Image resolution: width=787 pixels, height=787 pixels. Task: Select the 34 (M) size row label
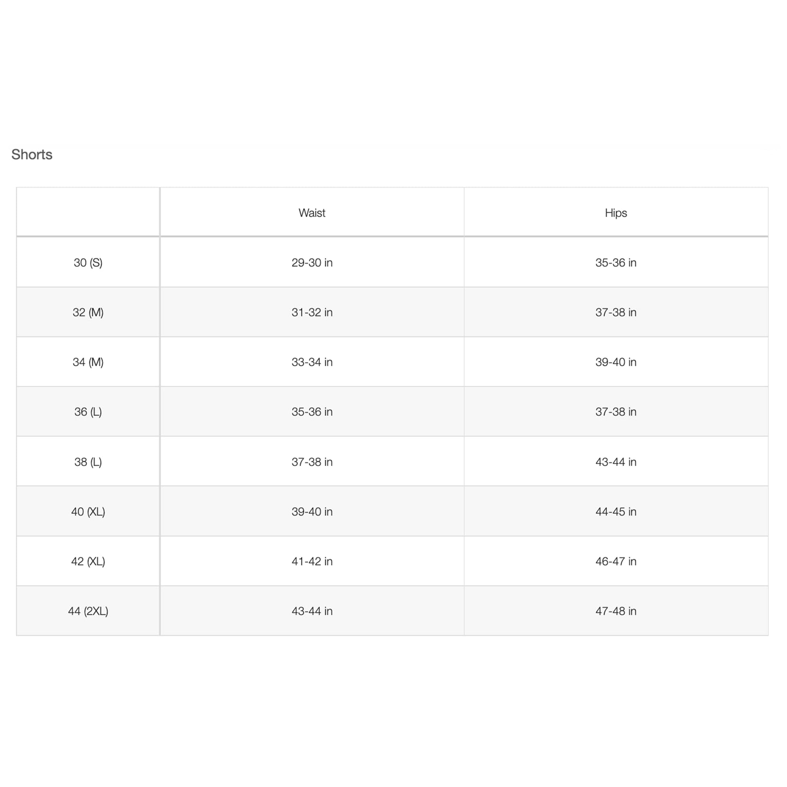pyautogui.click(x=88, y=362)
